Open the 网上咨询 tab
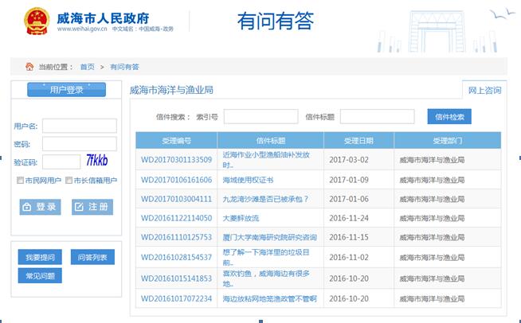 pyautogui.click(x=484, y=90)
